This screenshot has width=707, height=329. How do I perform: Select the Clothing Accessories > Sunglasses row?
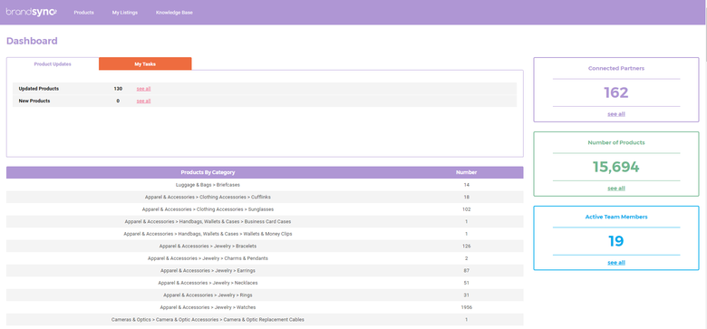[265, 209]
